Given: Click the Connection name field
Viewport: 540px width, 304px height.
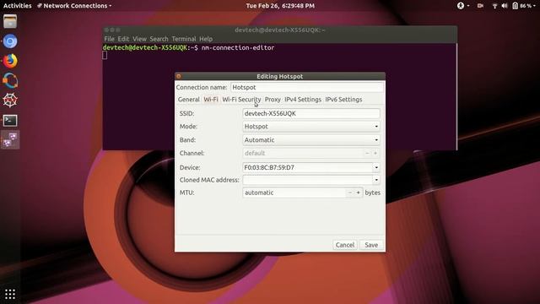Looking at the screenshot, I should [307, 87].
